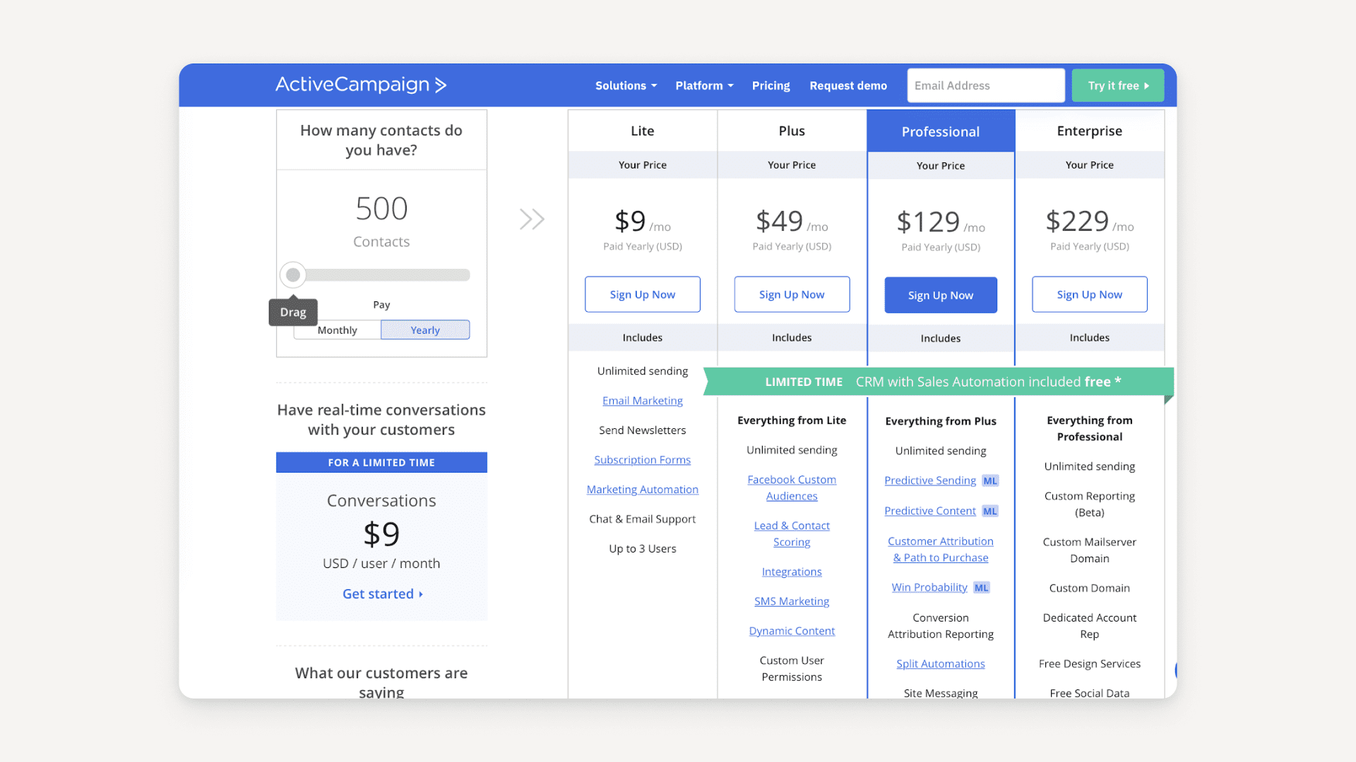Image resolution: width=1356 pixels, height=762 pixels.
Task: Click the Split Automations link
Action: (940, 663)
